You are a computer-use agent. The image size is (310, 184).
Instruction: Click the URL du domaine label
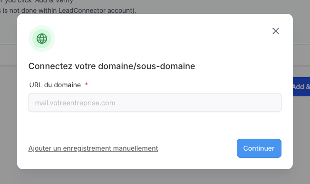coord(55,85)
